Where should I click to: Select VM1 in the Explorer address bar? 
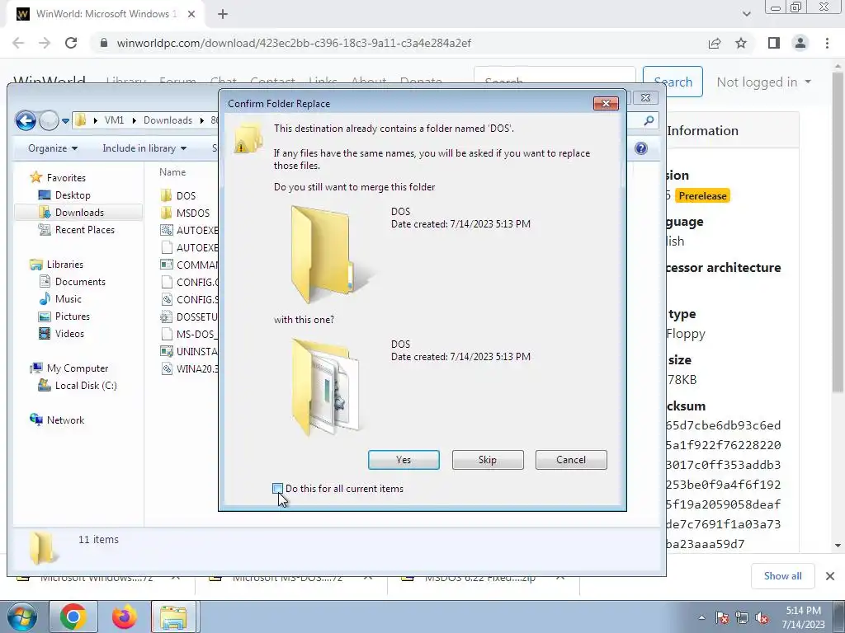[114, 120]
